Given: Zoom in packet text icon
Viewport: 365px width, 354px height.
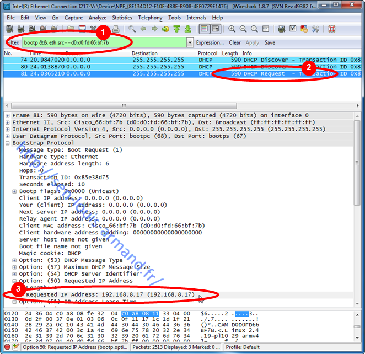Looking at the screenshot, I should (x=232, y=29).
